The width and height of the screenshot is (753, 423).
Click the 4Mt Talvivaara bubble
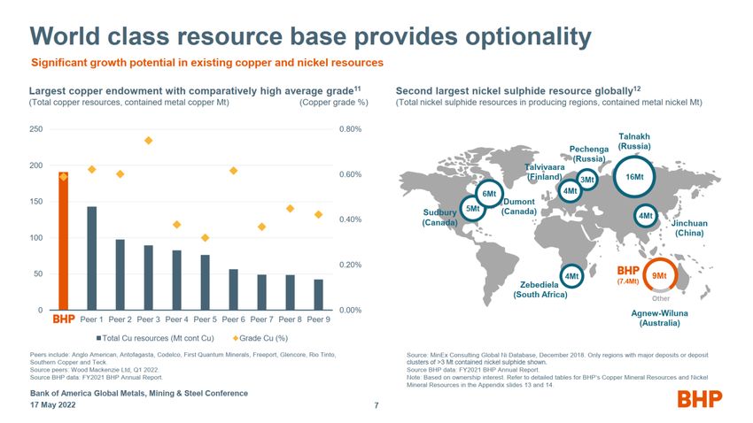(570, 191)
